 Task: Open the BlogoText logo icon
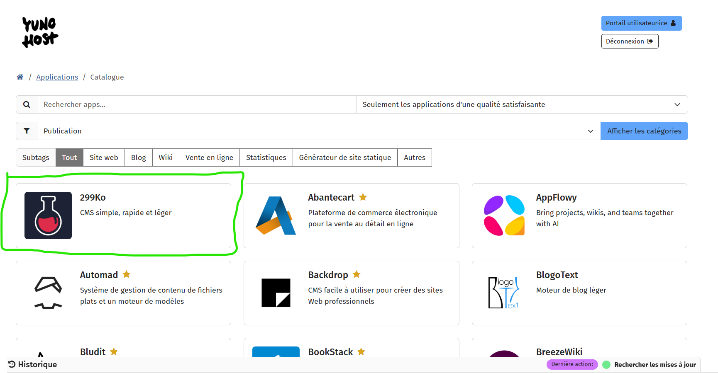click(x=504, y=293)
